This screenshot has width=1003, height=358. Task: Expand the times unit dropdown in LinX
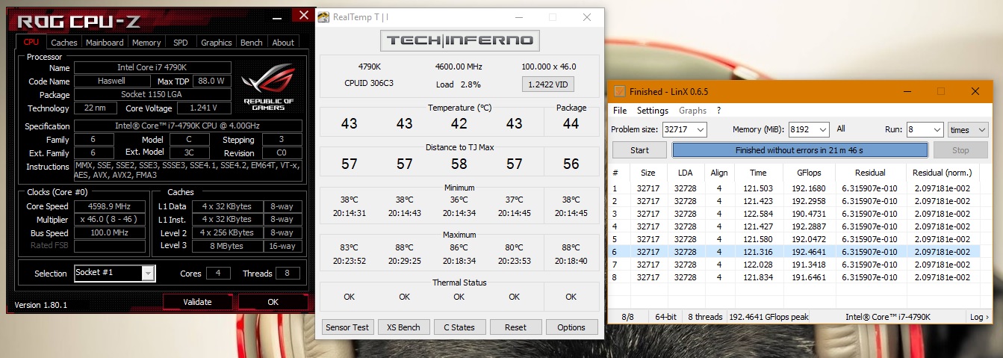[x=982, y=129]
